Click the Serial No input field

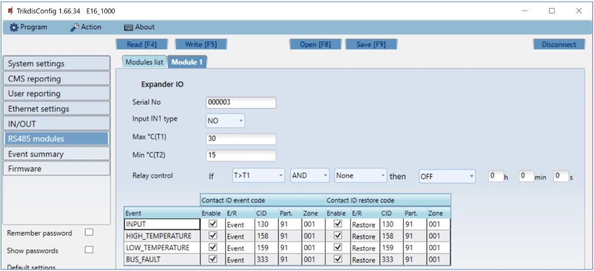[241, 103]
